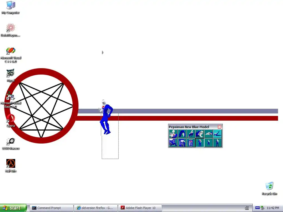The height and width of the screenshot is (212, 283).
Task: Switch to Adobe Flash Player 10 window
Action: coord(140,208)
